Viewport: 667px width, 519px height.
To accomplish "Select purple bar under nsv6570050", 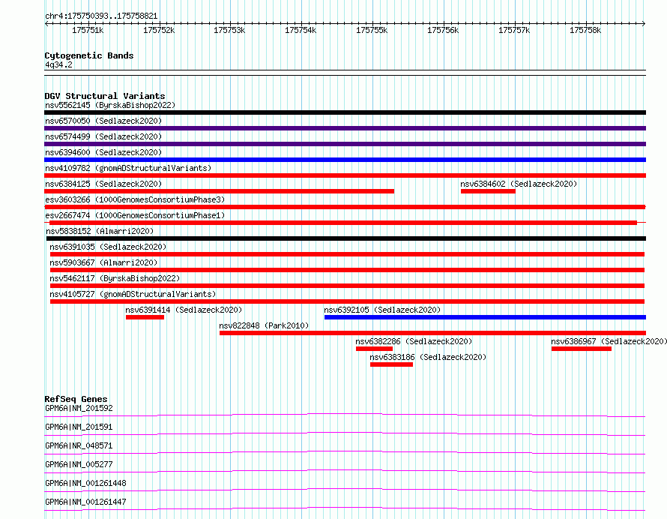I will tap(345, 128).
